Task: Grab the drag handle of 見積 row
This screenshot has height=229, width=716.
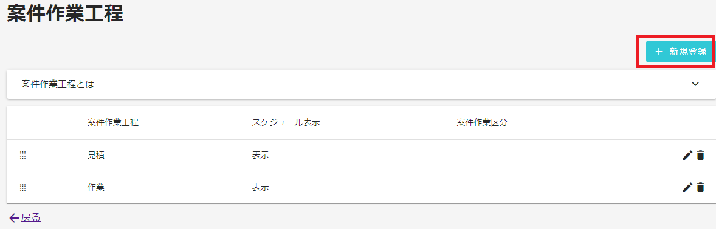Action: point(23,155)
